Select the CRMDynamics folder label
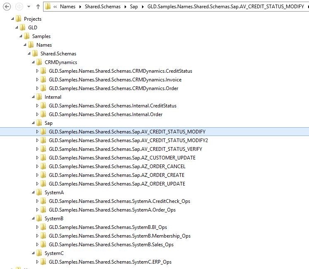This screenshot has height=269, width=309. click(61, 62)
